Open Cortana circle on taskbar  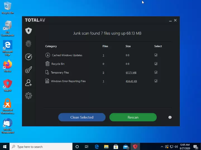[77, 147]
